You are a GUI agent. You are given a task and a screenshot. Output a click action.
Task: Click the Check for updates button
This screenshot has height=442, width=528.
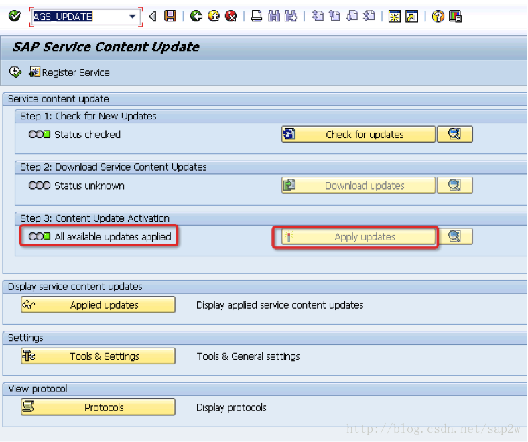(358, 135)
